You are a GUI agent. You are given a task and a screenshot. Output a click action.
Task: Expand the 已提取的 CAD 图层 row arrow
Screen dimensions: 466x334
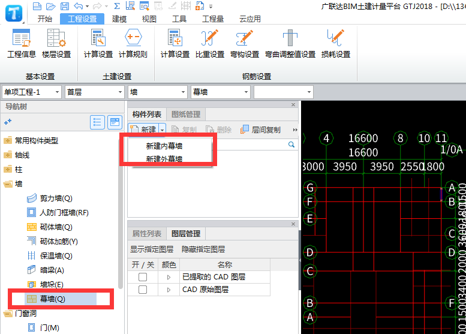coord(169,277)
